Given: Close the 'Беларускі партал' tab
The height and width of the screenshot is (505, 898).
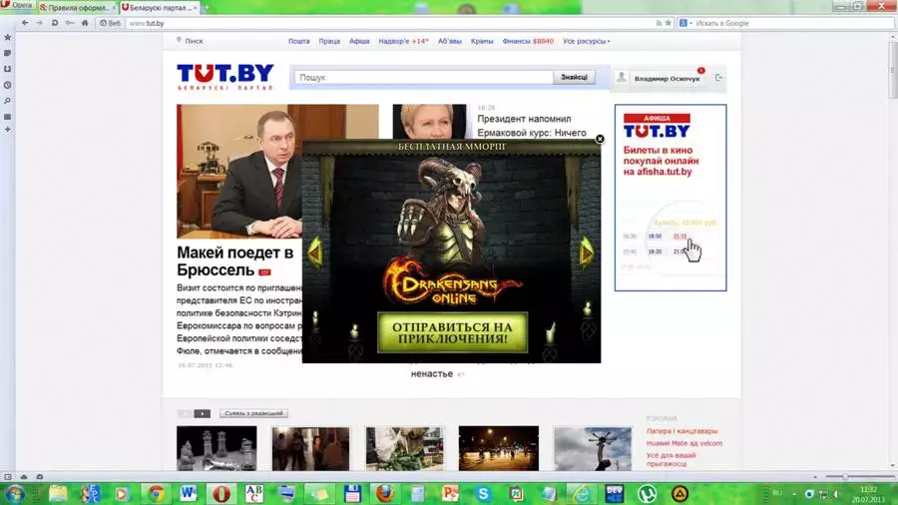Looking at the screenshot, I should [x=196, y=7].
